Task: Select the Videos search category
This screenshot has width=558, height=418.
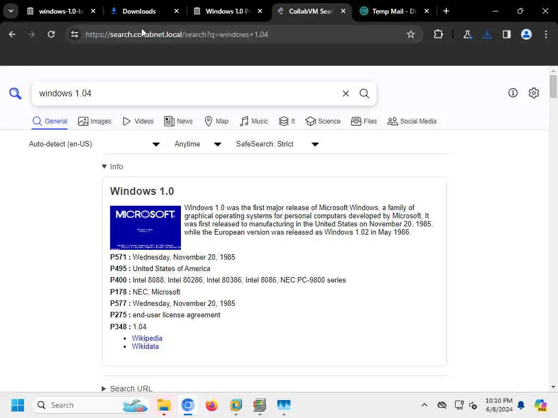Action: (x=138, y=121)
